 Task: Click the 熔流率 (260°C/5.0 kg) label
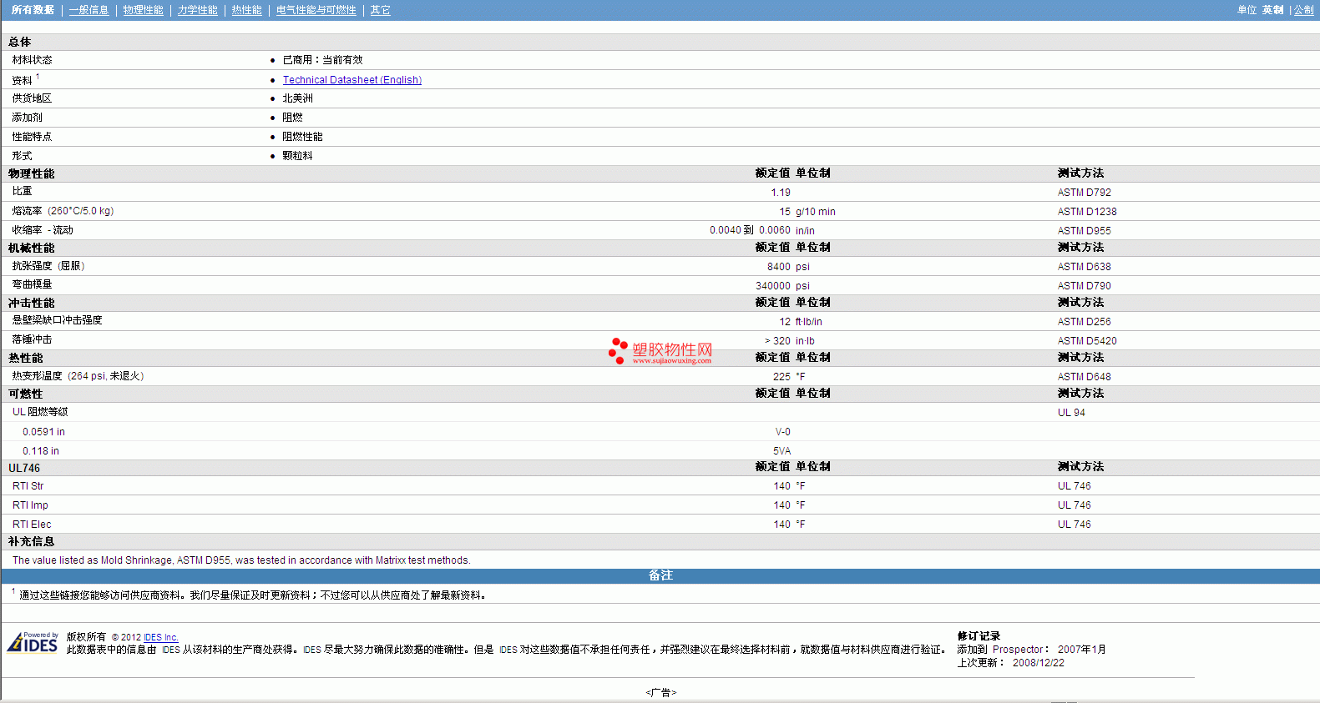tap(63, 211)
